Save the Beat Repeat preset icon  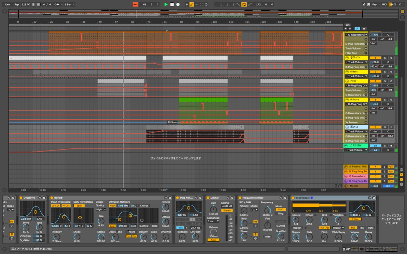pyautogui.click(x=374, y=198)
